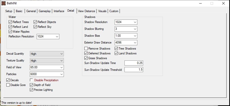Image resolution: width=230 pixels, height=106 pixels.
Task: Click the Sun-Shadow Update Threshold field
Action: point(134,70)
